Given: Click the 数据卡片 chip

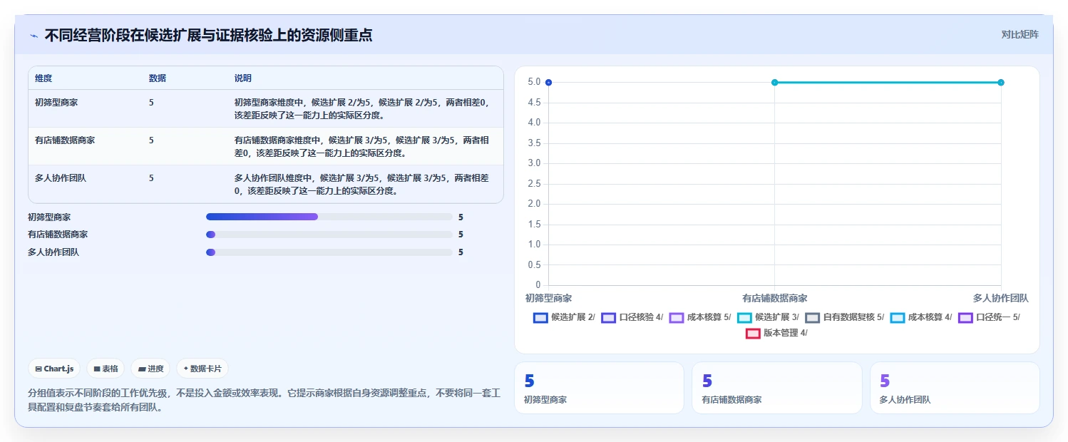Looking at the screenshot, I should [202, 369].
